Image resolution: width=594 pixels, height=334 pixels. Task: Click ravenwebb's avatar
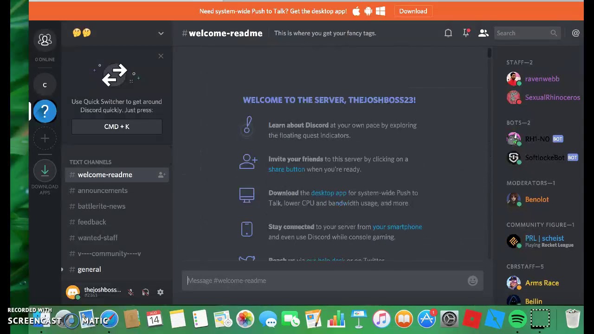[x=514, y=79]
